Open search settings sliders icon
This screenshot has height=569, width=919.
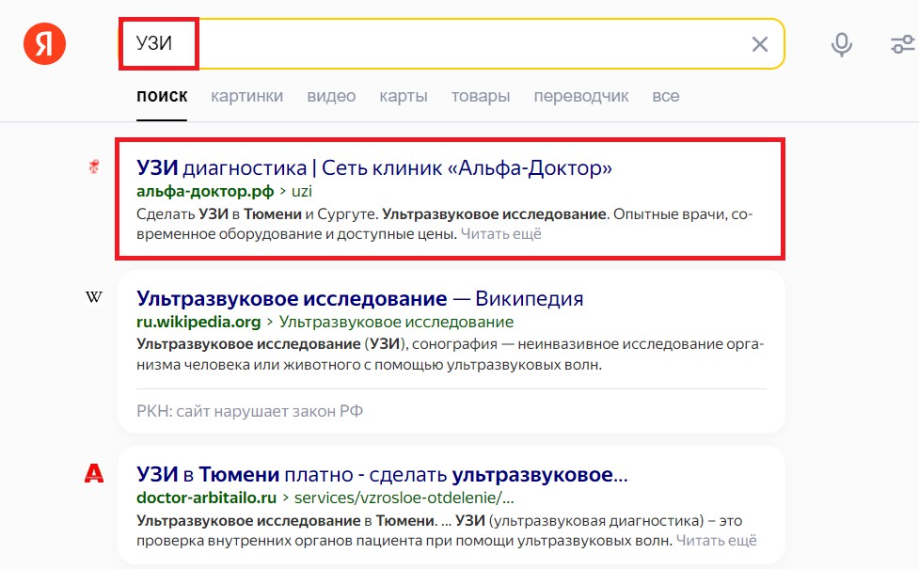(903, 44)
